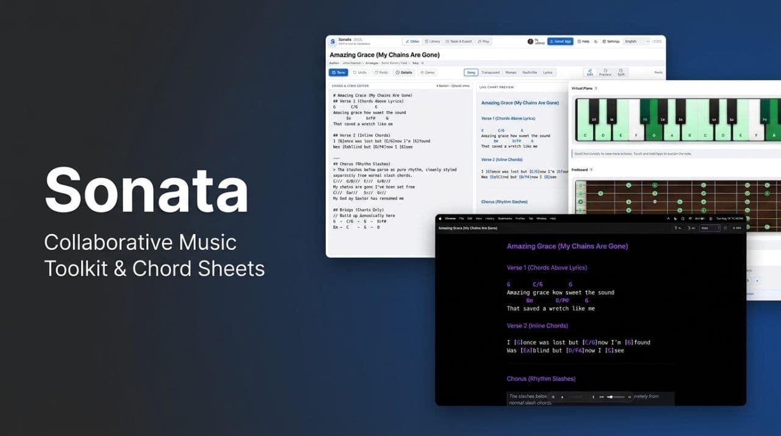Image resolution: width=781 pixels, height=436 pixels.
Task: Open the dropdown in dark viewer toolbar
Action: [x=710, y=228]
